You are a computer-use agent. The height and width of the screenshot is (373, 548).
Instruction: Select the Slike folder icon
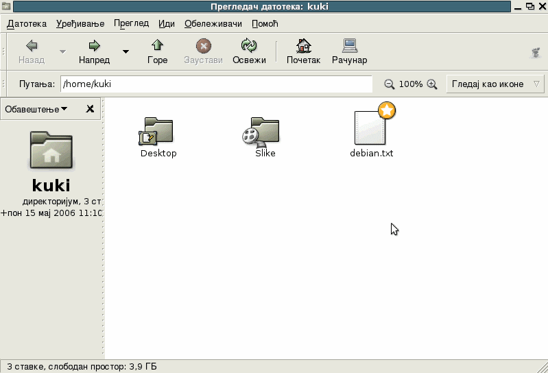click(x=261, y=132)
